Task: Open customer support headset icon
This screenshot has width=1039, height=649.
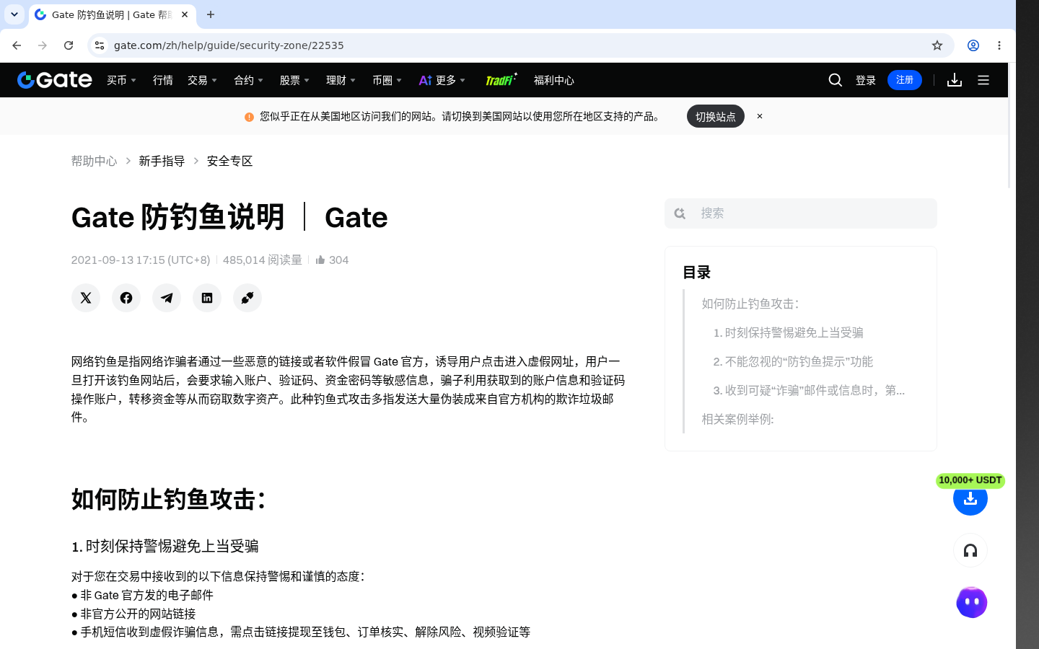Action: pyautogui.click(x=970, y=551)
